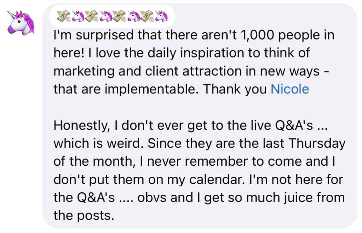The image size is (362, 233).
Task: Click "the posts." ending the comment
Action: (x=84, y=216)
